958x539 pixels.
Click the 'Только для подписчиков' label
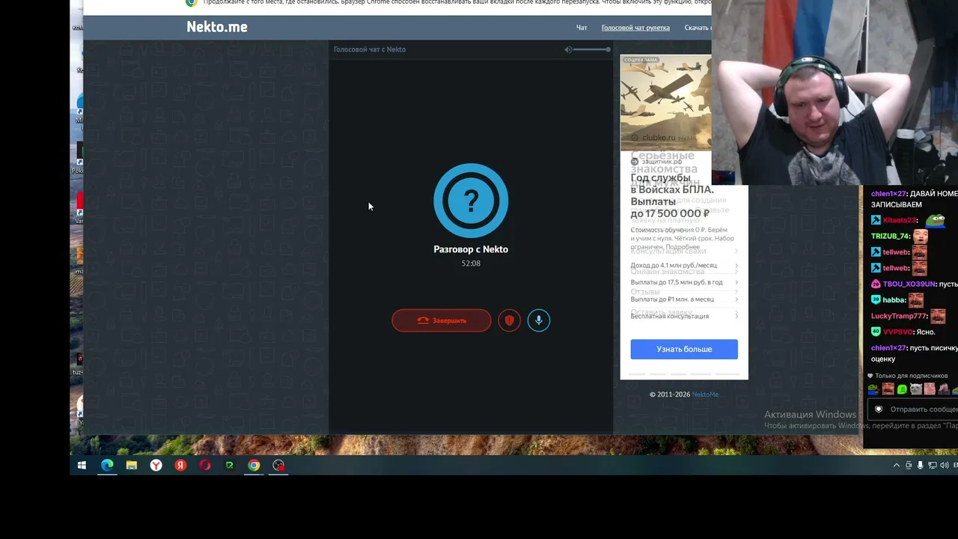[912, 376]
